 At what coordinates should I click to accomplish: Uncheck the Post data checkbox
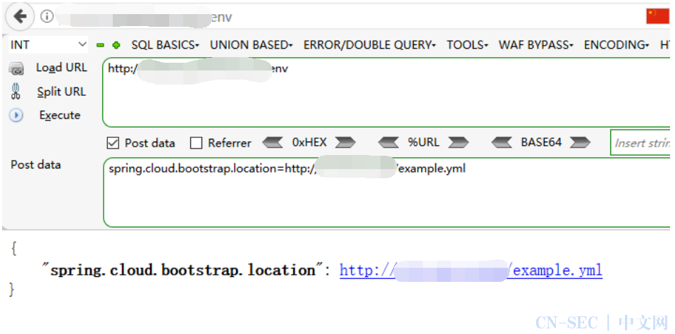[x=113, y=143]
